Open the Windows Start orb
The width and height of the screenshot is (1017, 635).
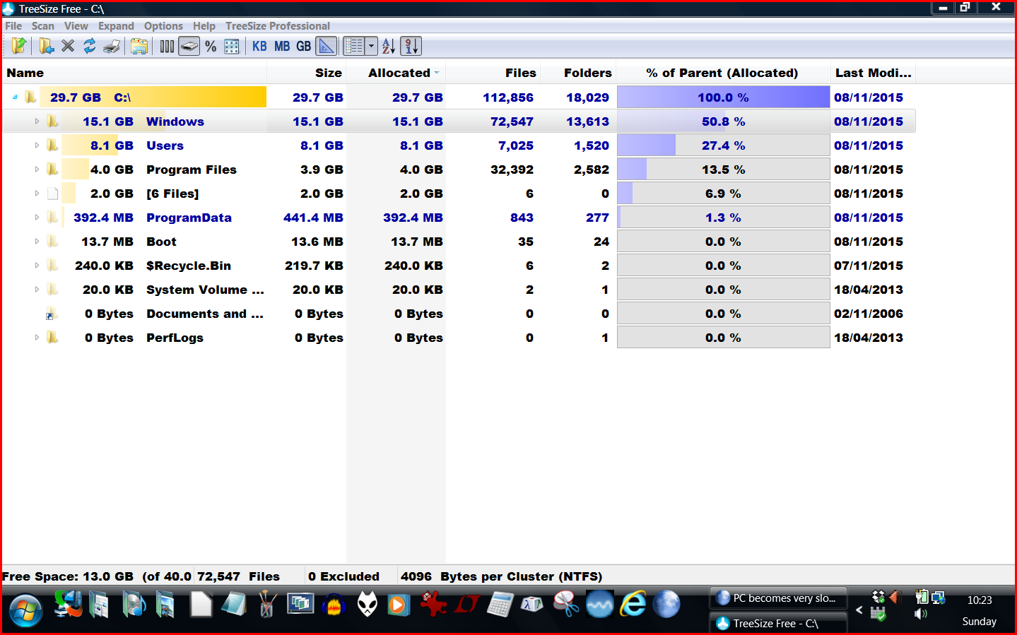[25, 610]
